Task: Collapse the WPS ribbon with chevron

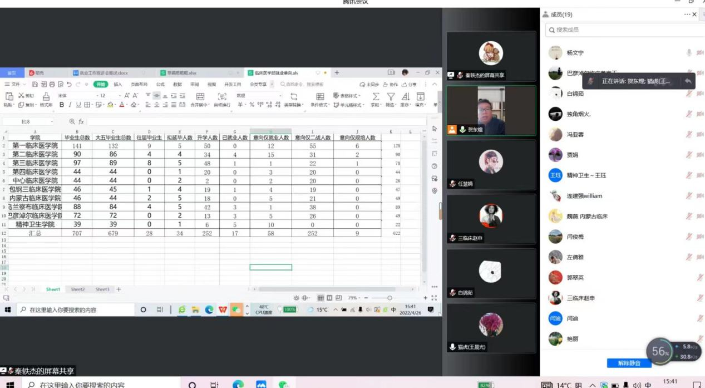Action: point(435,85)
